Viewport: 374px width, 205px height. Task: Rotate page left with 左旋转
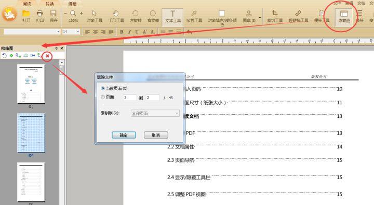(136, 16)
